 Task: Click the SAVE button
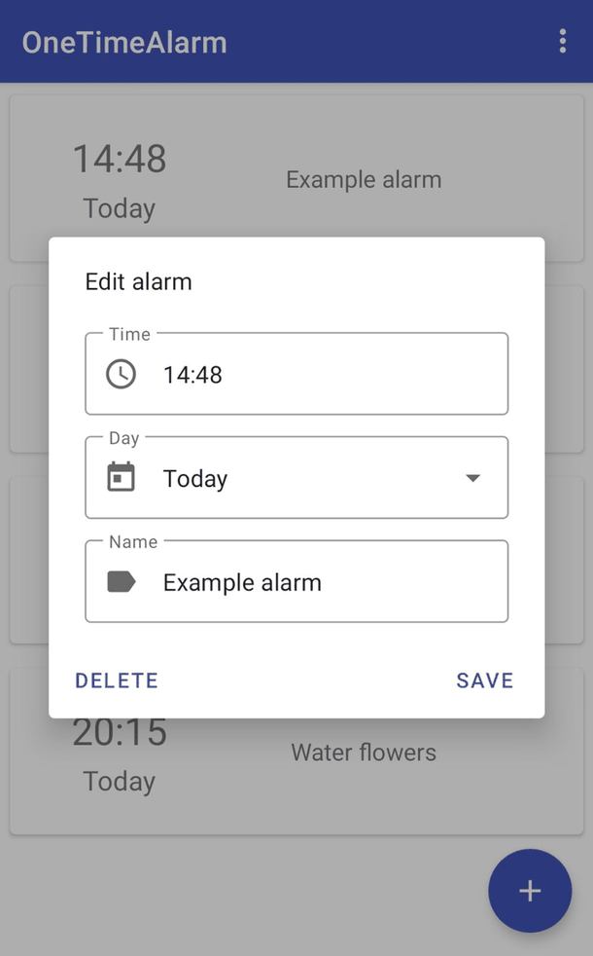tap(484, 680)
